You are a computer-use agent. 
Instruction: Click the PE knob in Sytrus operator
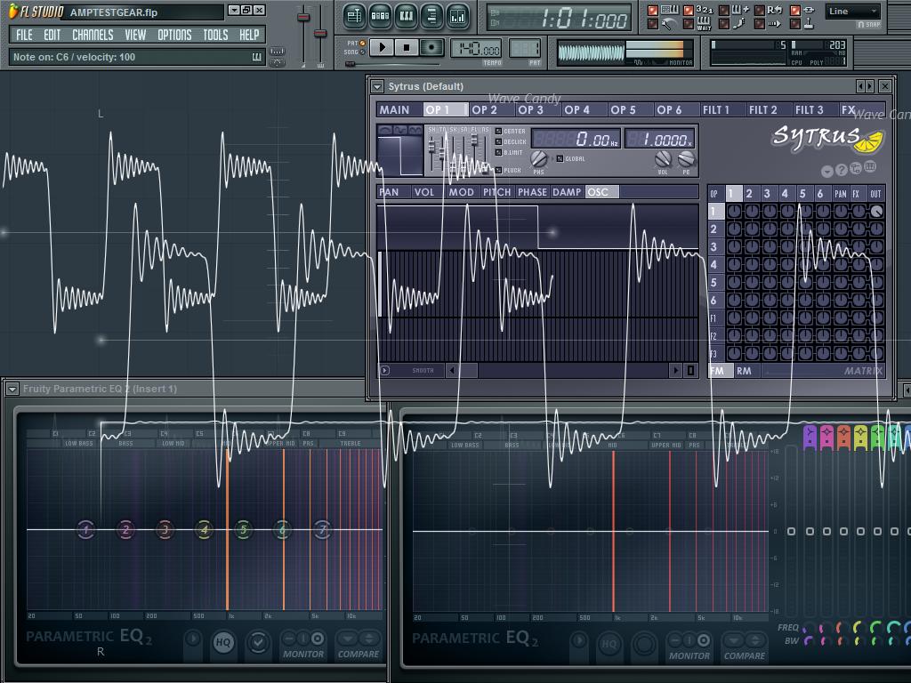coord(686,158)
